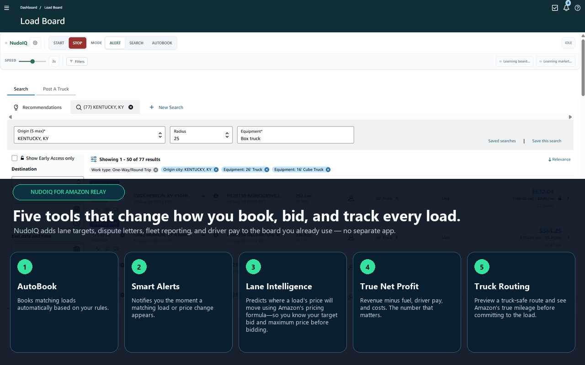This screenshot has width=585, height=365.
Task: Remove the Equipment: 16' Cube Truck chip
Action: [328, 170]
